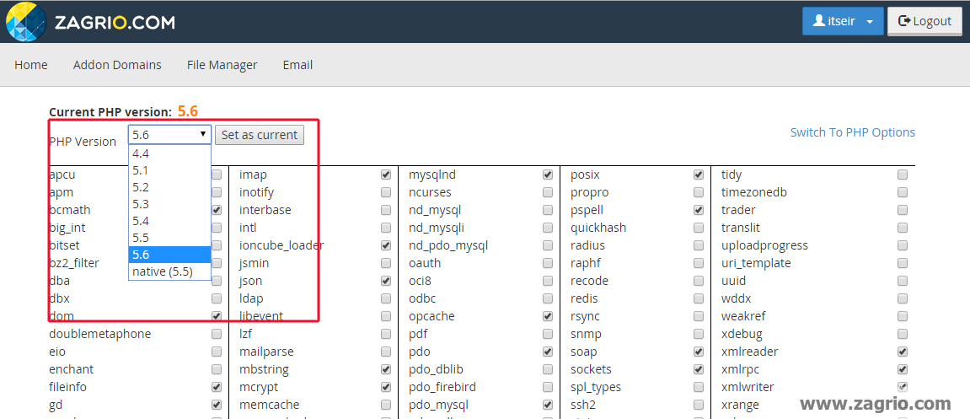This screenshot has width=970, height=419.
Task: Enable the pdf extension checkbox
Action: tap(548, 334)
